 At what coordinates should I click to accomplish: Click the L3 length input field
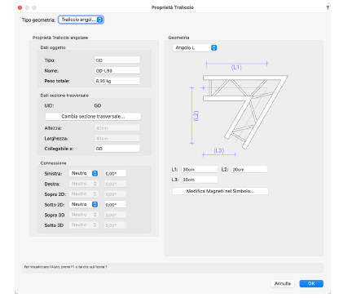200,180
